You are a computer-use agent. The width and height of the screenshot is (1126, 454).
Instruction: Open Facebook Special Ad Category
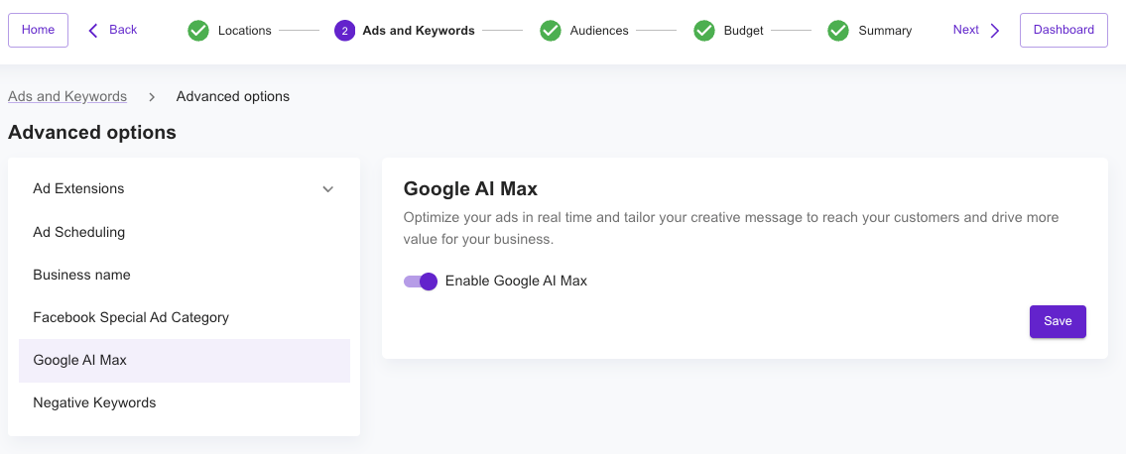pyautogui.click(x=184, y=317)
